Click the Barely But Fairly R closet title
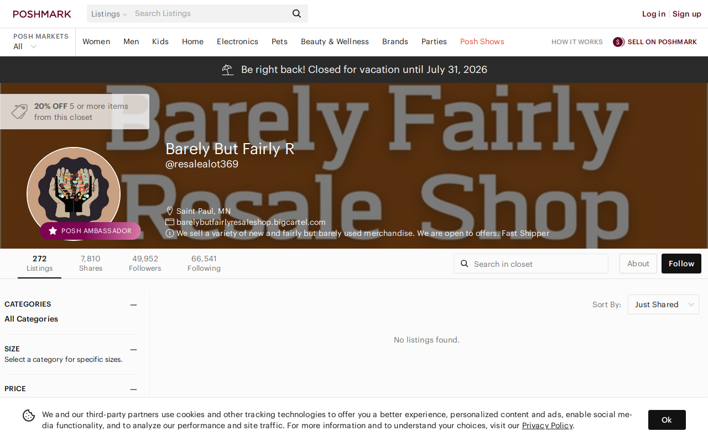 (x=230, y=149)
